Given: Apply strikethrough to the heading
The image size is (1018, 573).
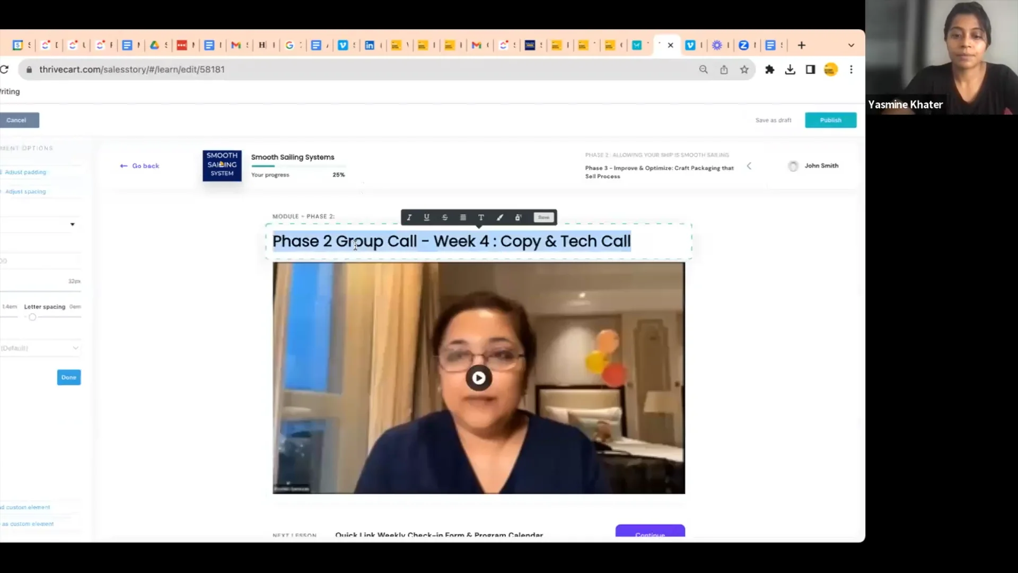Looking at the screenshot, I should [x=444, y=218].
